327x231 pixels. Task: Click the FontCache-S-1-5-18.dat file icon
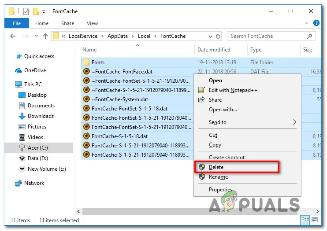click(x=86, y=136)
